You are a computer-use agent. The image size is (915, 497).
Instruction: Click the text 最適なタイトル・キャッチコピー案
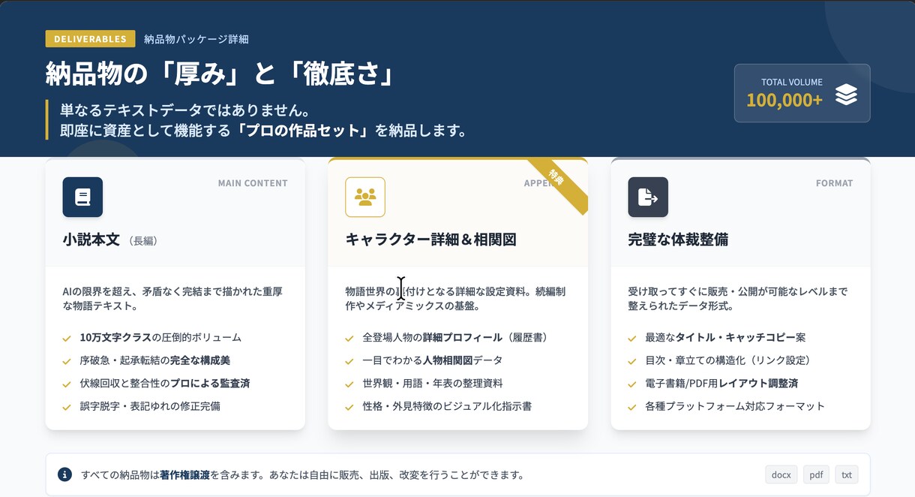pos(726,338)
